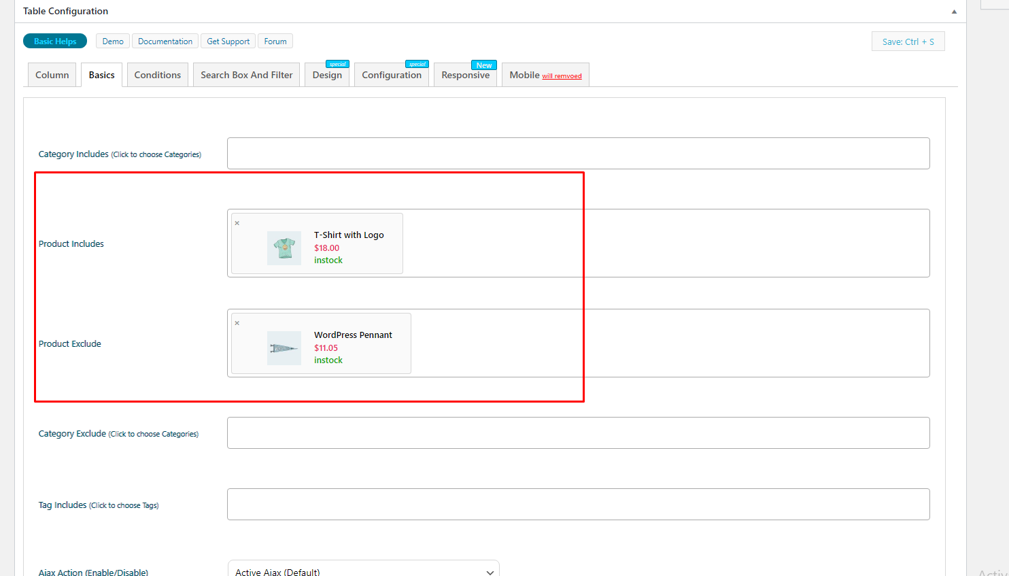Select the Mobile tab
The image size is (1009, 576).
point(545,75)
